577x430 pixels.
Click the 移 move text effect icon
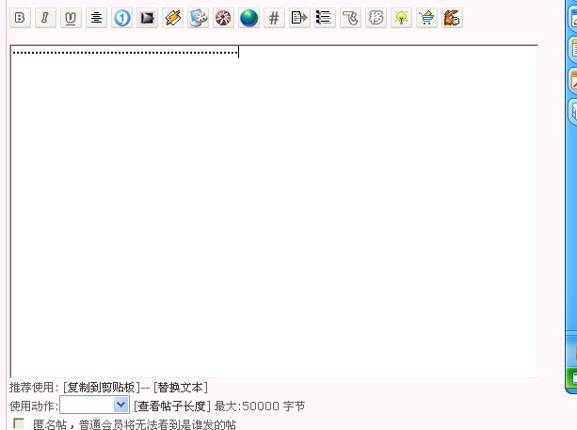click(x=376, y=18)
